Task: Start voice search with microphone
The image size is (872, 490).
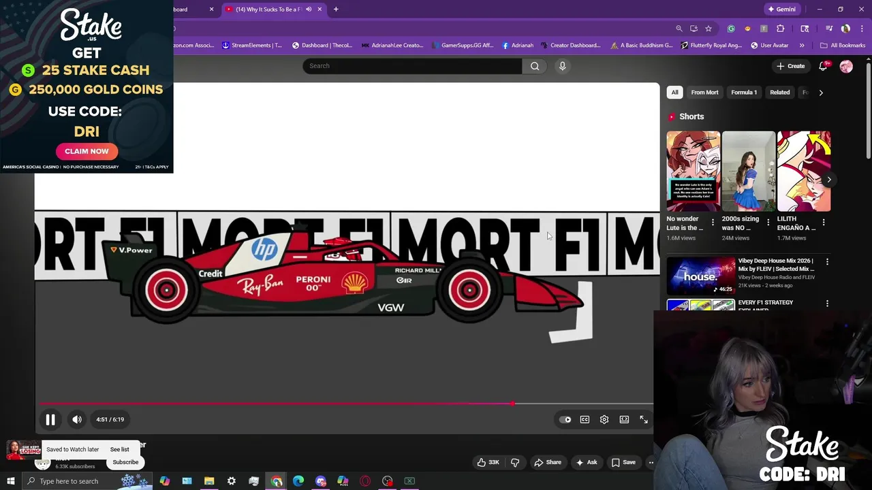Action: point(562,66)
